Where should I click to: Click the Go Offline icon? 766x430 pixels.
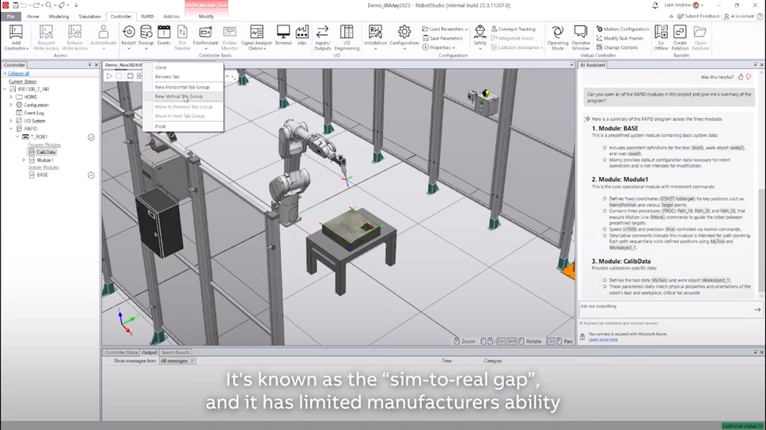tap(661, 32)
